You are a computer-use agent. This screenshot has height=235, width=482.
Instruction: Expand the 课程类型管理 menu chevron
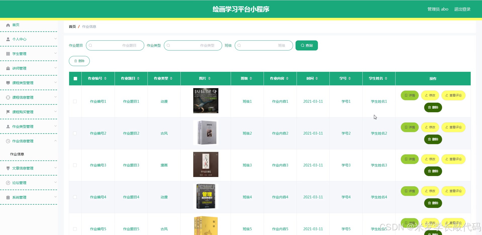pyautogui.click(x=56, y=82)
